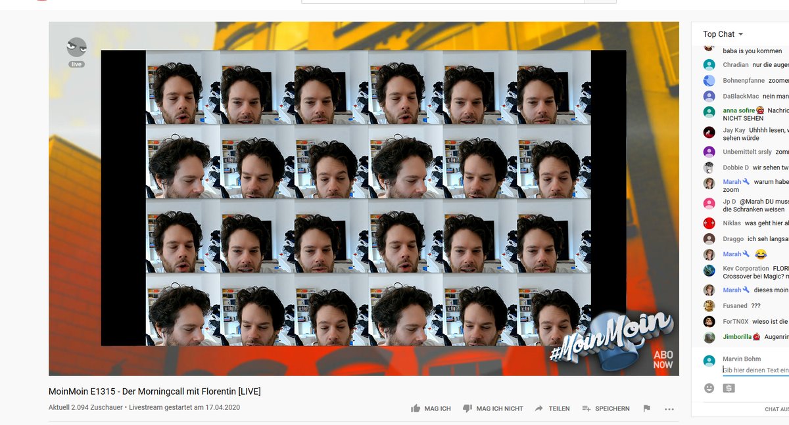Click Draggo's avatar in chat
This screenshot has height=425, width=789.
[709, 239]
